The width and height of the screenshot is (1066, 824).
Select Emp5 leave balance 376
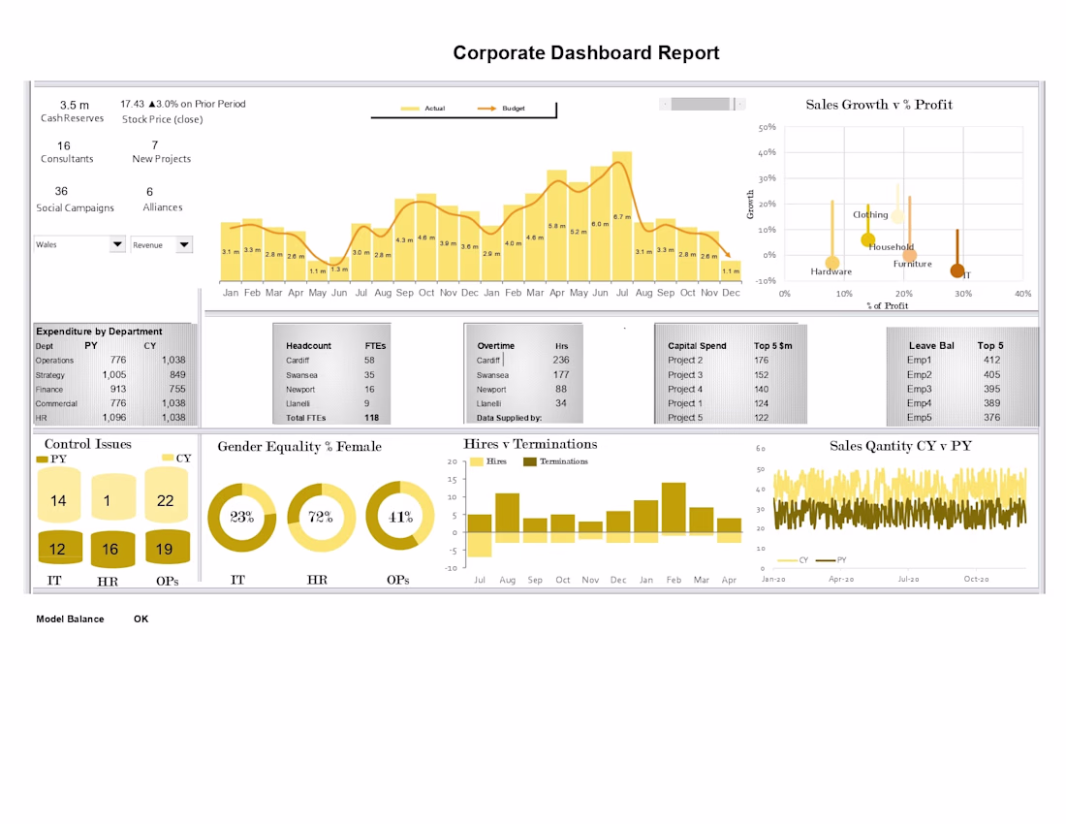992,418
